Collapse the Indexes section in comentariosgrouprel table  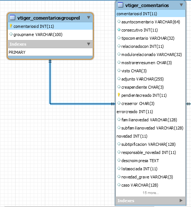(89, 44)
